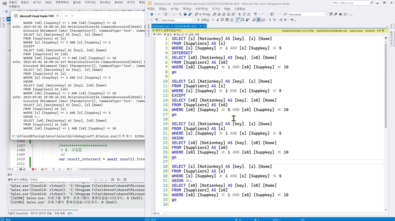Click the Cut scissors icon in the SSMS toolbar
Screen dimensions: 395x221
[x=239, y=14]
